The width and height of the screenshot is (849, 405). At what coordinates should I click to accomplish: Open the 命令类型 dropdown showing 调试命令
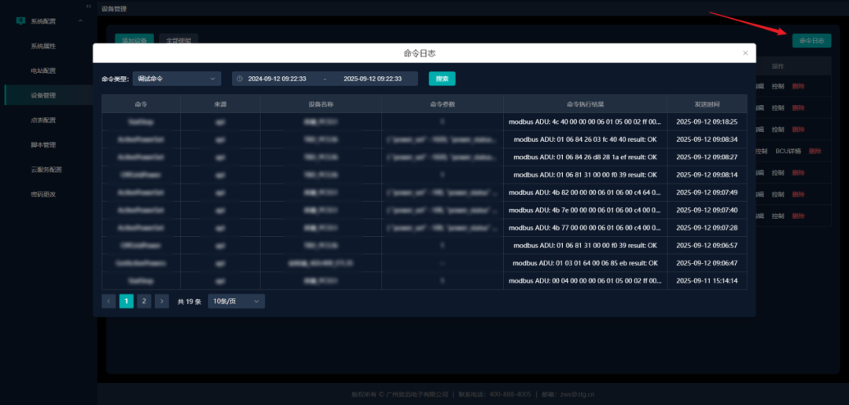pos(177,79)
